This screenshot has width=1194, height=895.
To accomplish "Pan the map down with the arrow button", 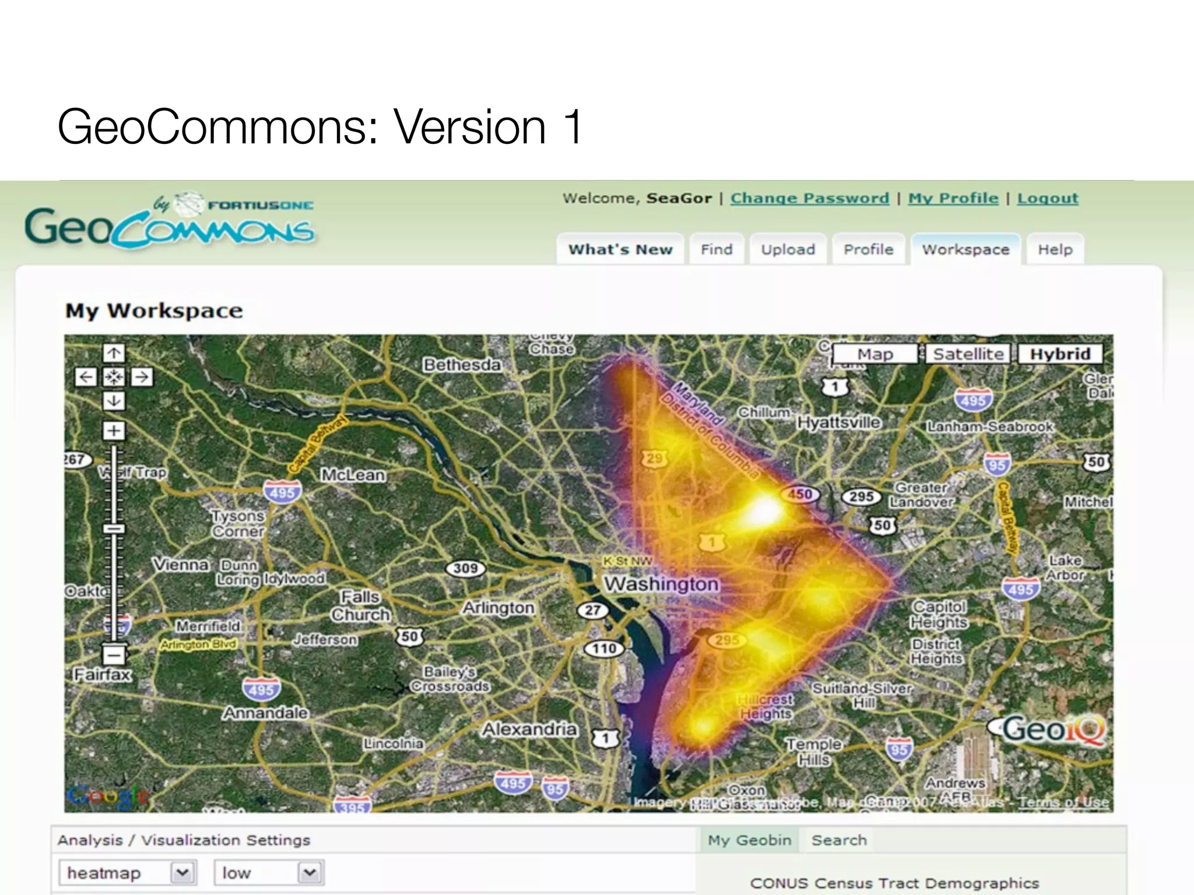I will 114,401.
